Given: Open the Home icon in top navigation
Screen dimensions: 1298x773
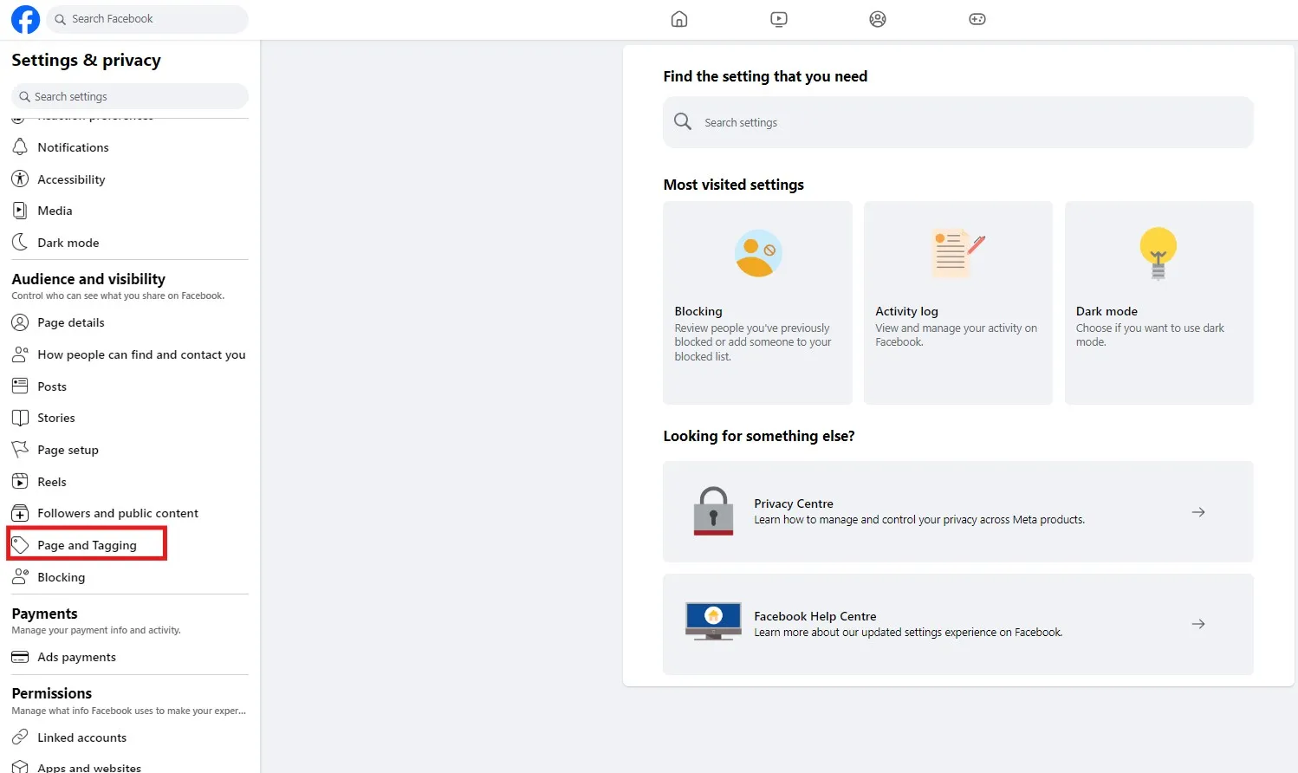Looking at the screenshot, I should click(678, 18).
